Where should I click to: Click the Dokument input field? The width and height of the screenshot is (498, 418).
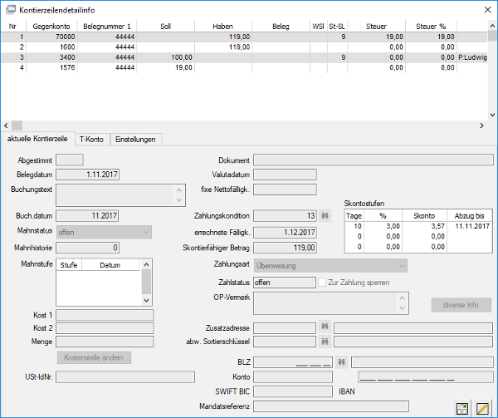[373, 160]
